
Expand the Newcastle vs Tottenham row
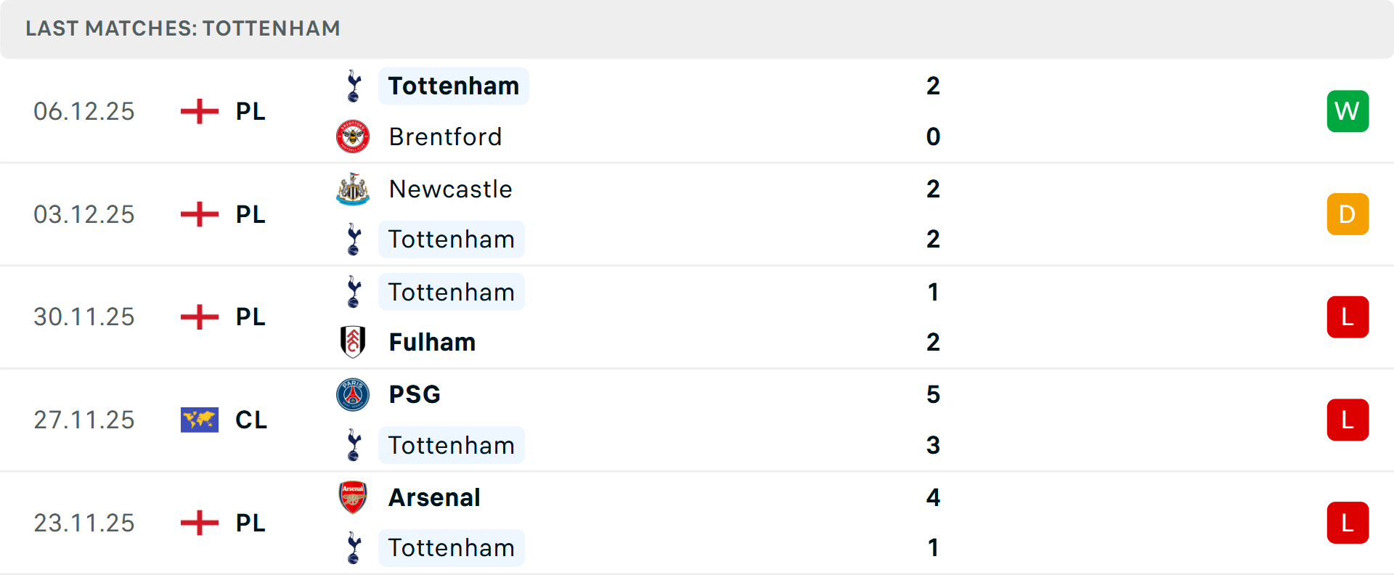click(x=697, y=214)
